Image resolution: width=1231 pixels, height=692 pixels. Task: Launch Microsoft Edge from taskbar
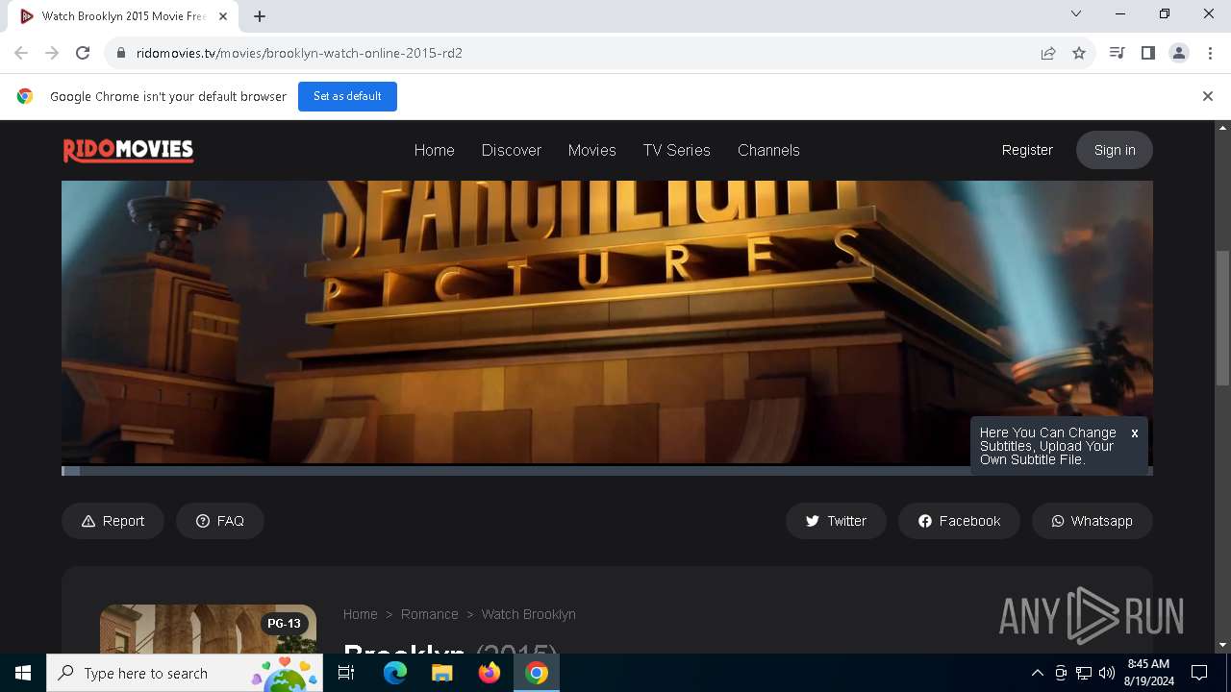pyautogui.click(x=394, y=673)
